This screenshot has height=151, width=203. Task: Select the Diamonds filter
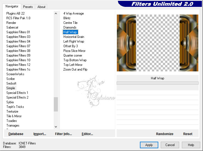(x=70, y=27)
